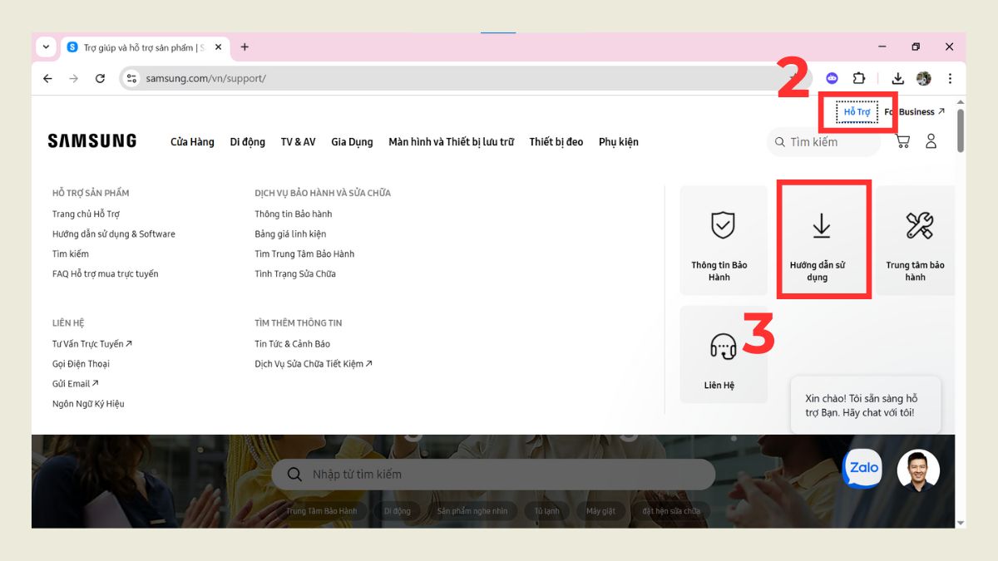Open the Phụ kiện menu
The height and width of the screenshot is (561, 998).
click(619, 142)
